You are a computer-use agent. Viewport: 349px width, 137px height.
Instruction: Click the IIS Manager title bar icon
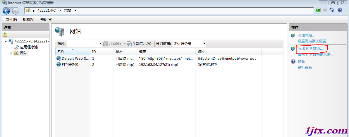pyautogui.click(x=4, y=3)
